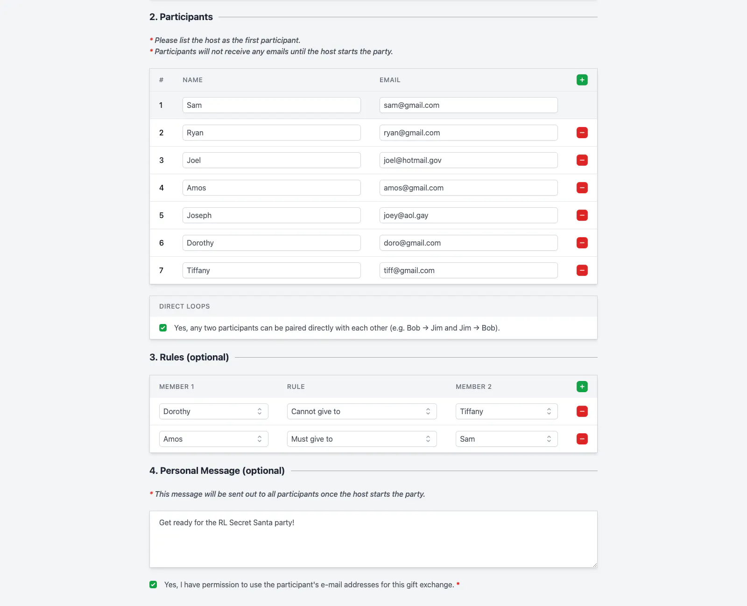This screenshot has height=606, width=747.
Task: Edit the personal message text area
Action: (373, 539)
